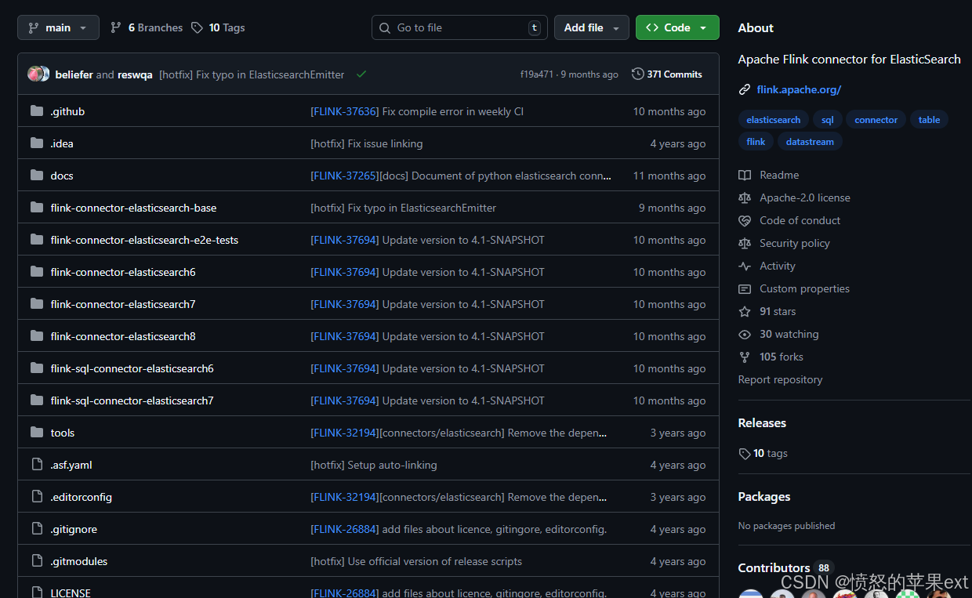This screenshot has height=598, width=972.
Task: Open the flink-connector-elasticsearch8 folder name
Action: pos(123,336)
